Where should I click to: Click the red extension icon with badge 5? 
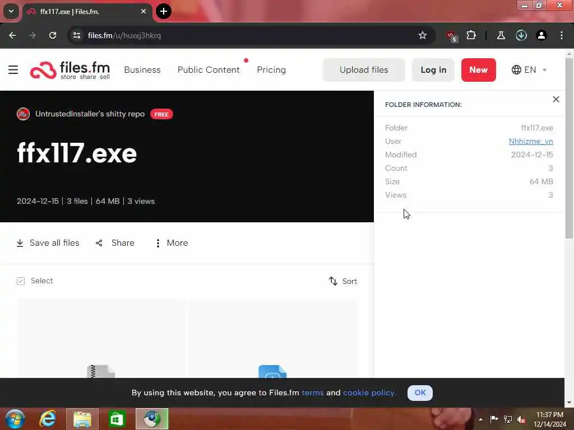point(452,36)
